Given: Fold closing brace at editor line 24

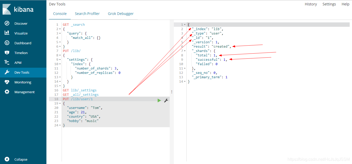Looking at the screenshot, I should coord(60,125).
